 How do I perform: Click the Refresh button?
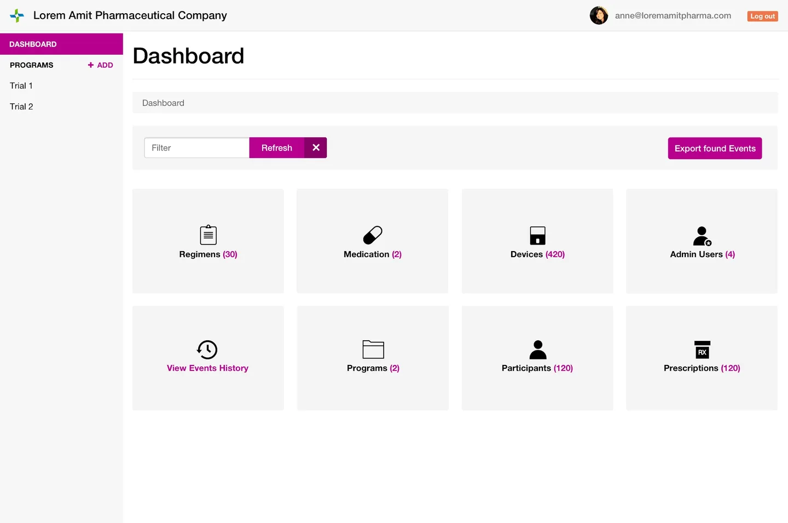[276, 147]
